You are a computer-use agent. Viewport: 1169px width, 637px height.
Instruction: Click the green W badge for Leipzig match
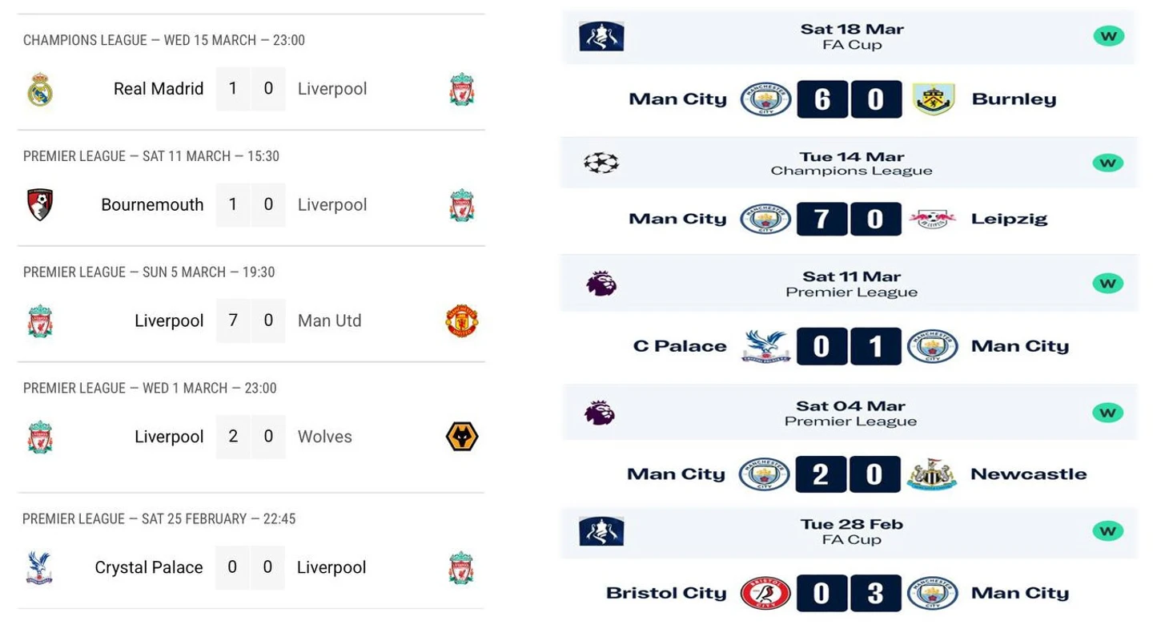(x=1108, y=163)
